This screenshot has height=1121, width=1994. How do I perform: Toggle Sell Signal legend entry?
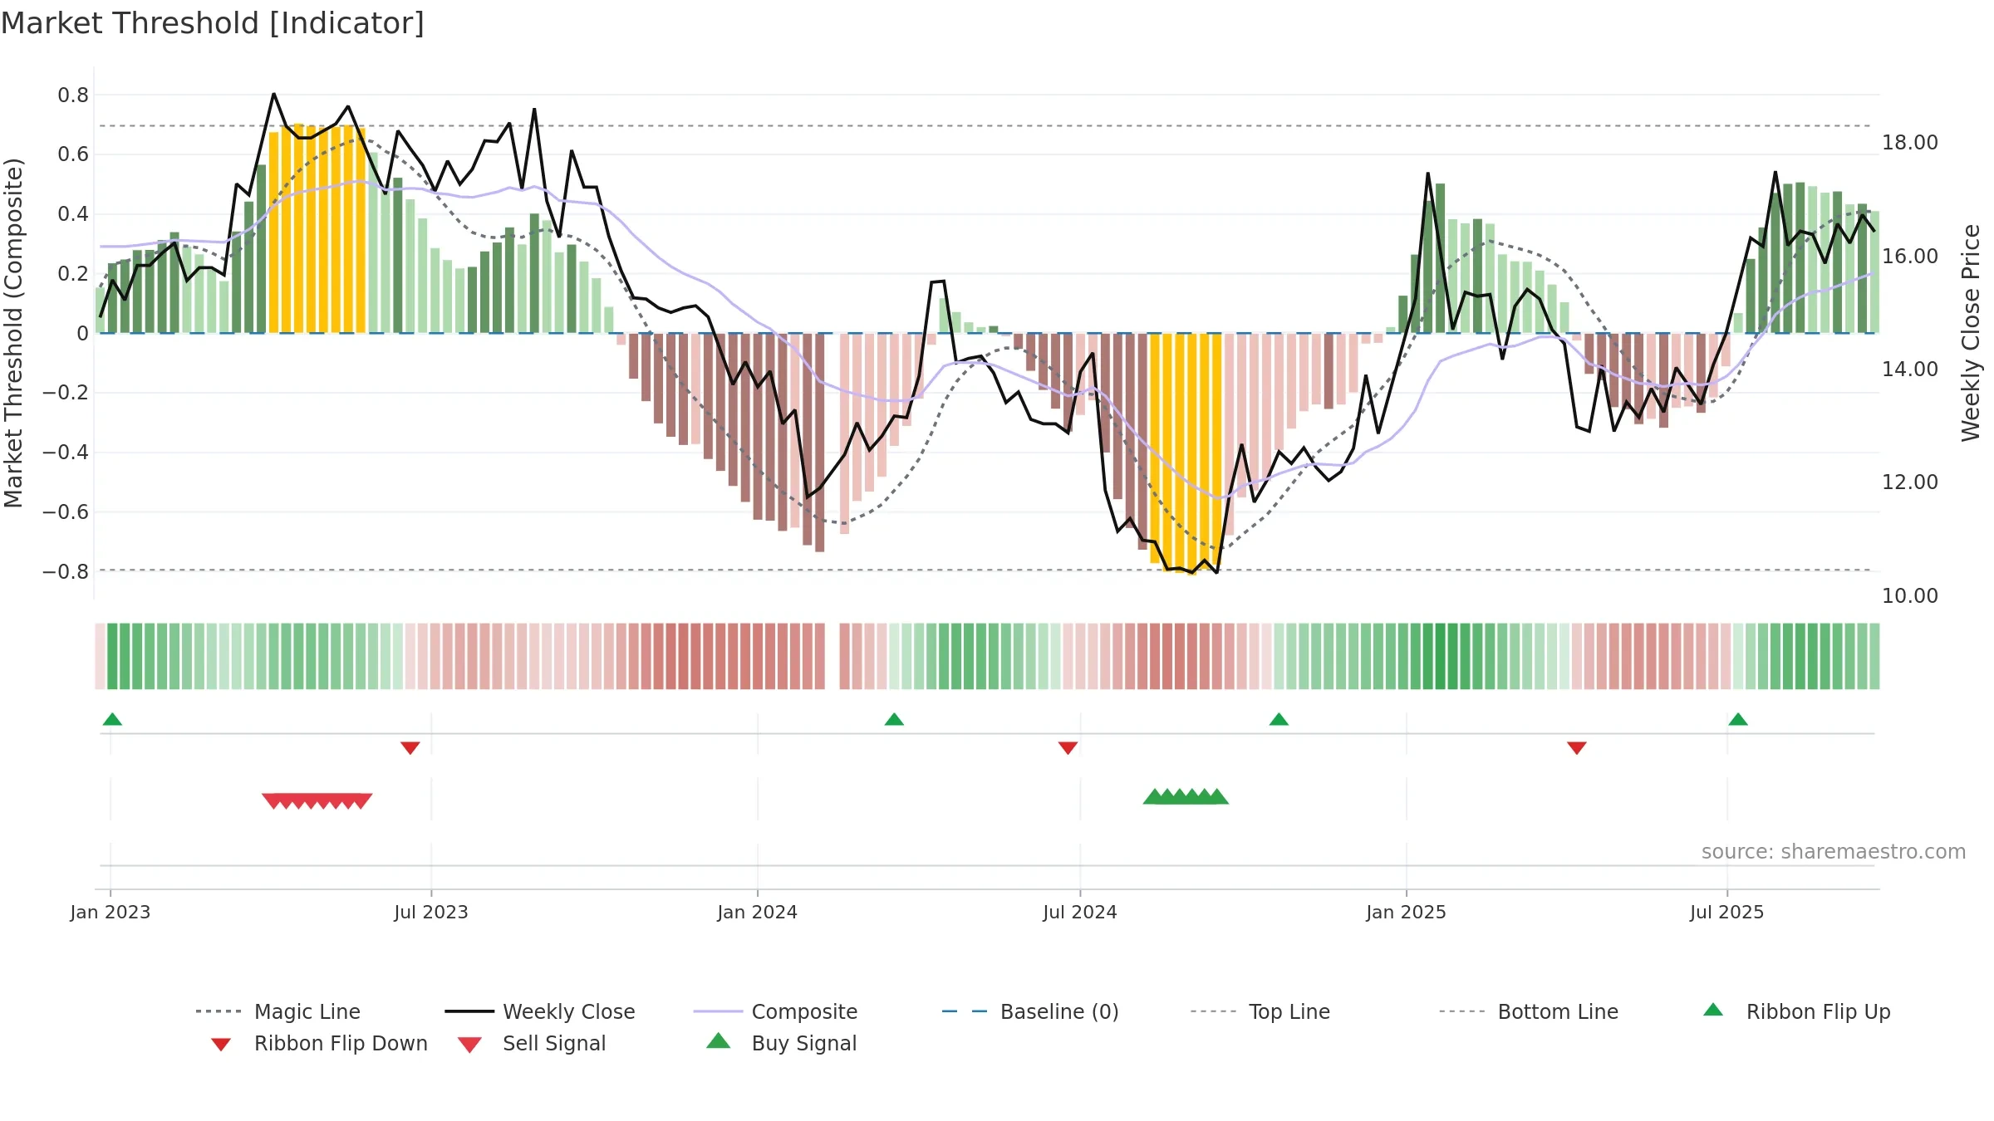click(532, 1043)
